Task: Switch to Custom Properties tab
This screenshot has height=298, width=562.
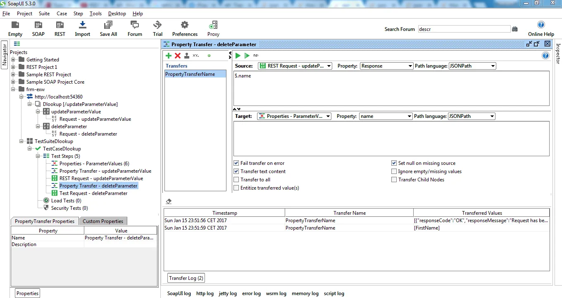Action: (x=103, y=221)
